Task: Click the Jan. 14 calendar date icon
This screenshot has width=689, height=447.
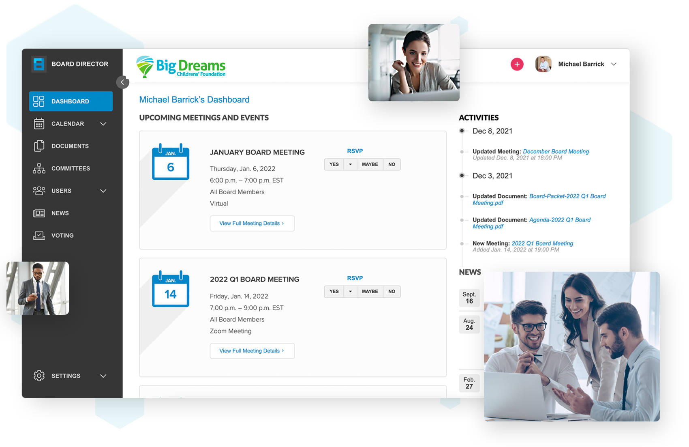Action: [171, 289]
